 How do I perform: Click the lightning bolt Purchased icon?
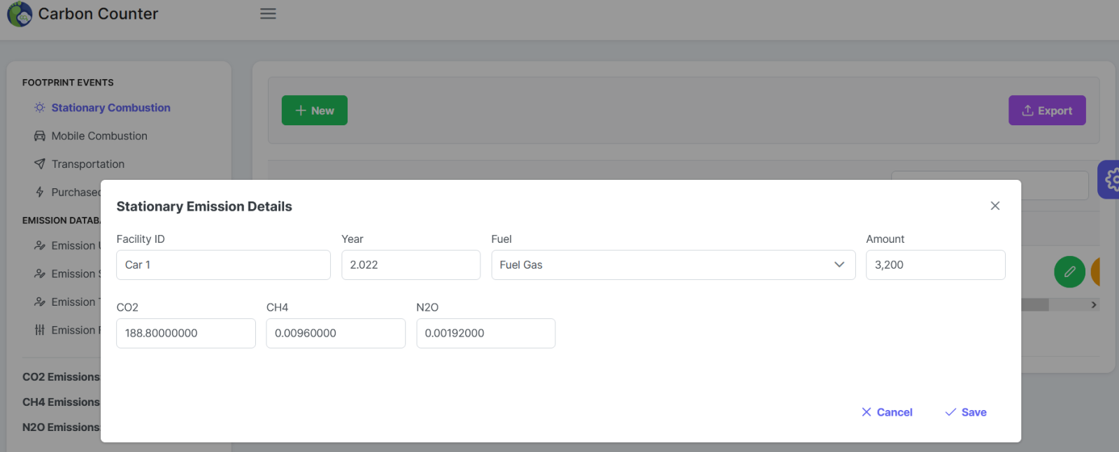(x=40, y=192)
